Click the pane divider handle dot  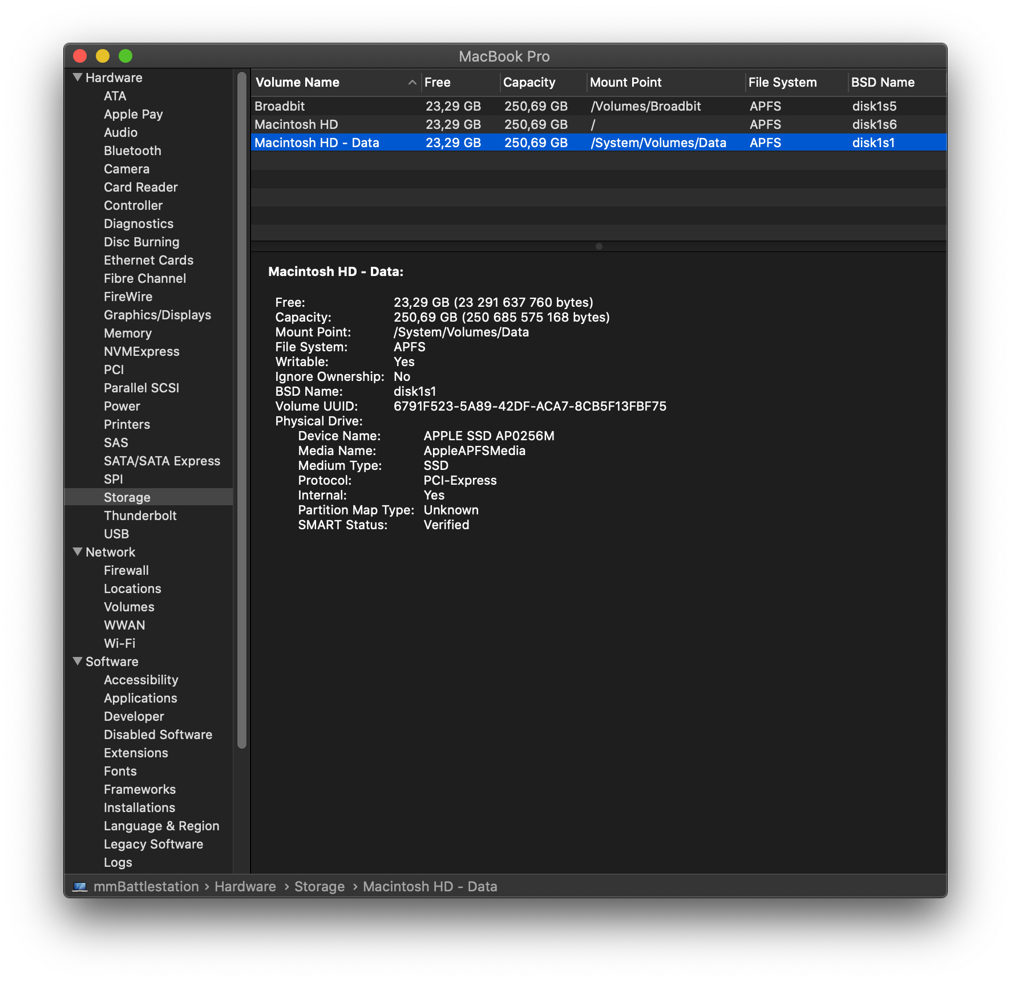[598, 246]
